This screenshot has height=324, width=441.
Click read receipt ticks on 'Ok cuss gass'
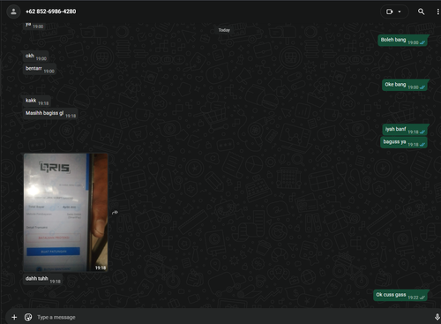[422, 298]
